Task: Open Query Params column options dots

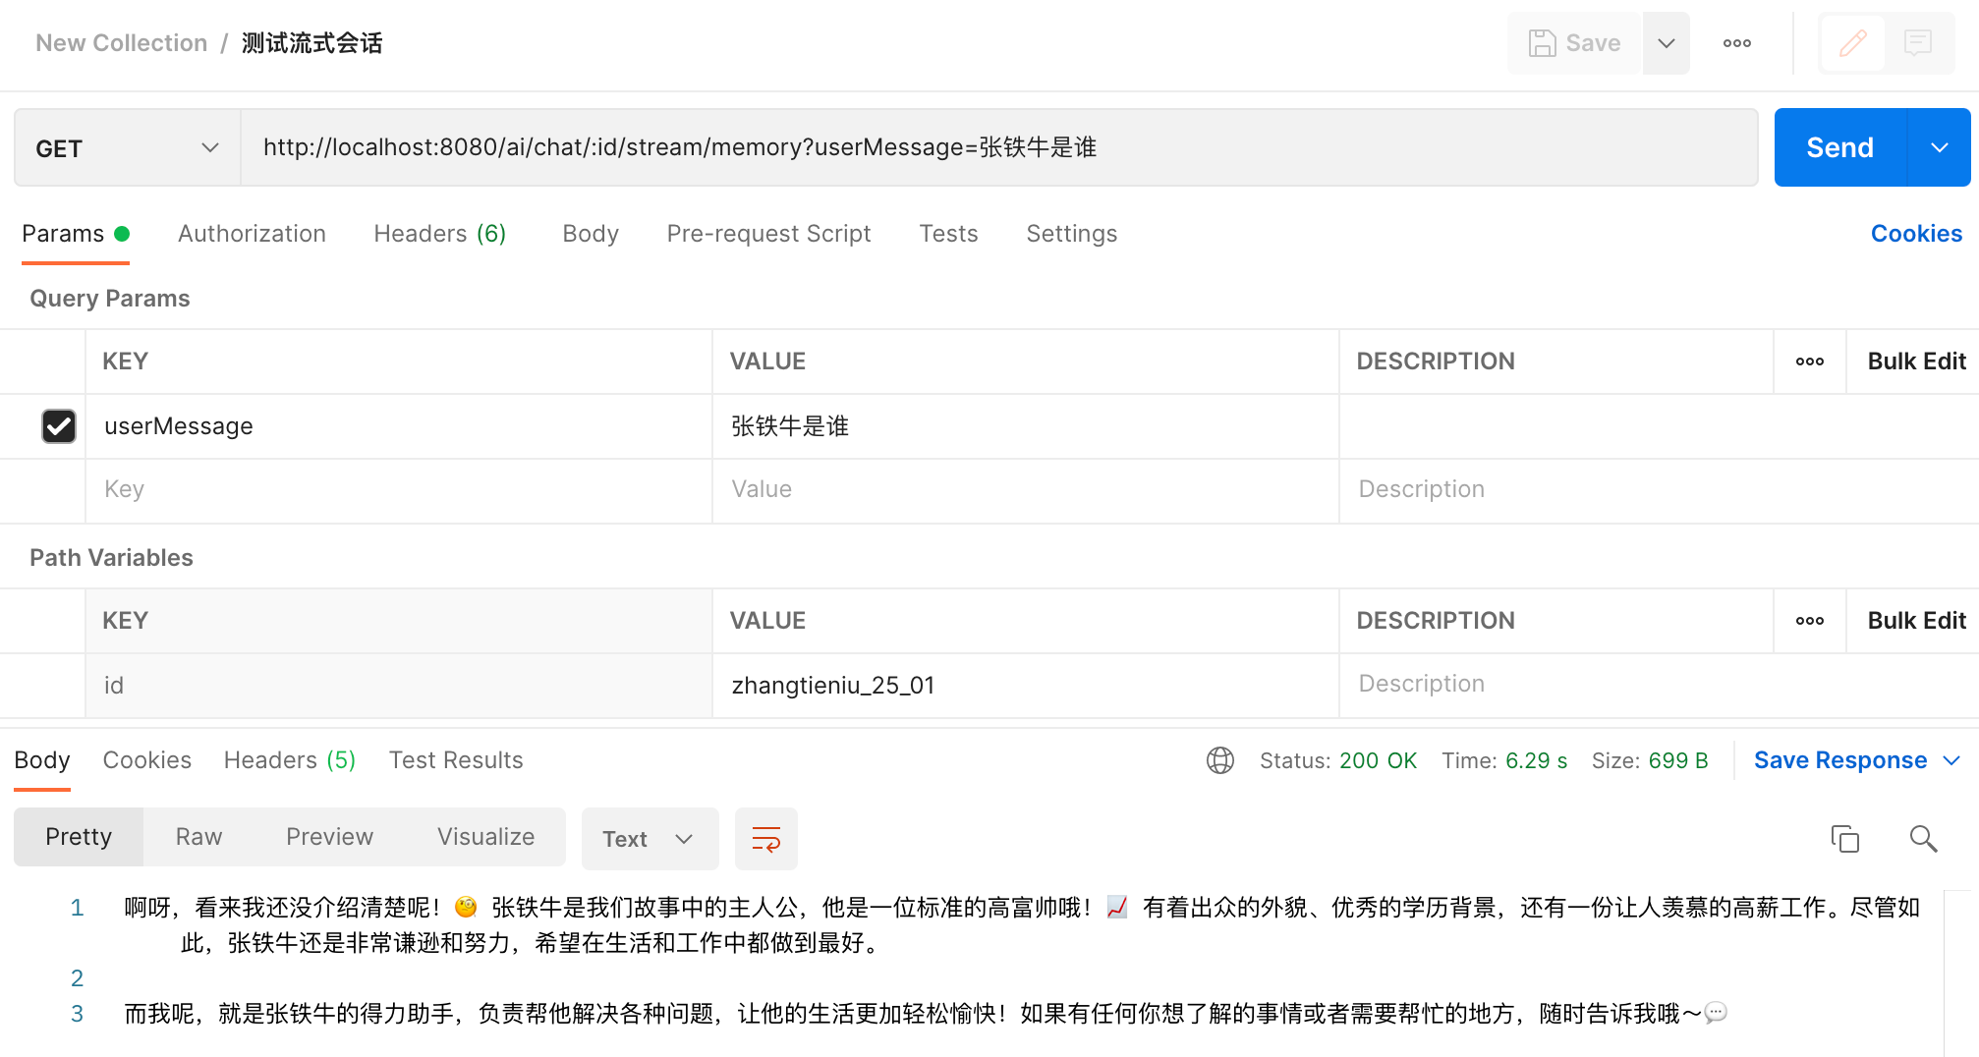Action: tap(1809, 362)
